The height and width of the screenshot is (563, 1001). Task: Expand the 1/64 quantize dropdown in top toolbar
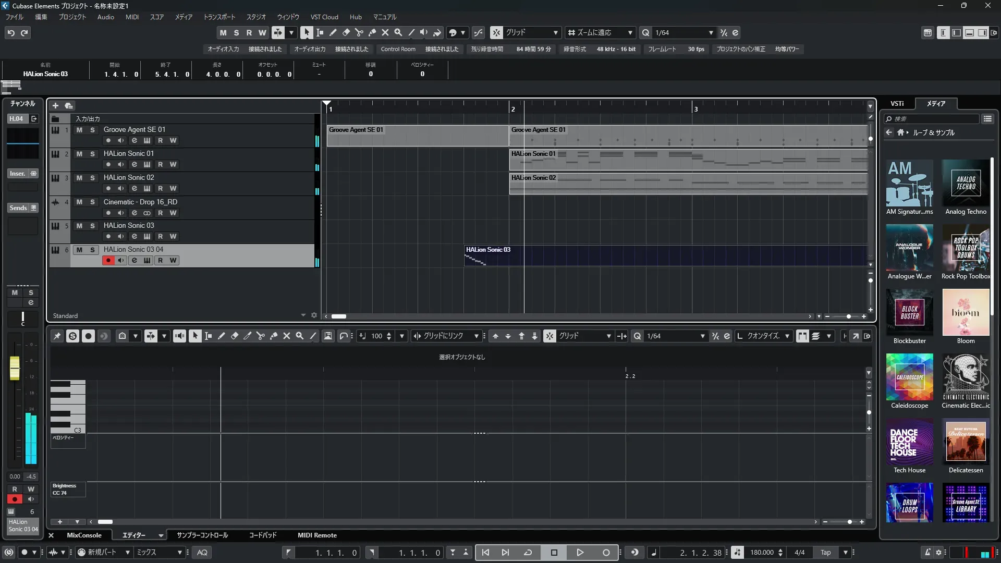point(710,32)
